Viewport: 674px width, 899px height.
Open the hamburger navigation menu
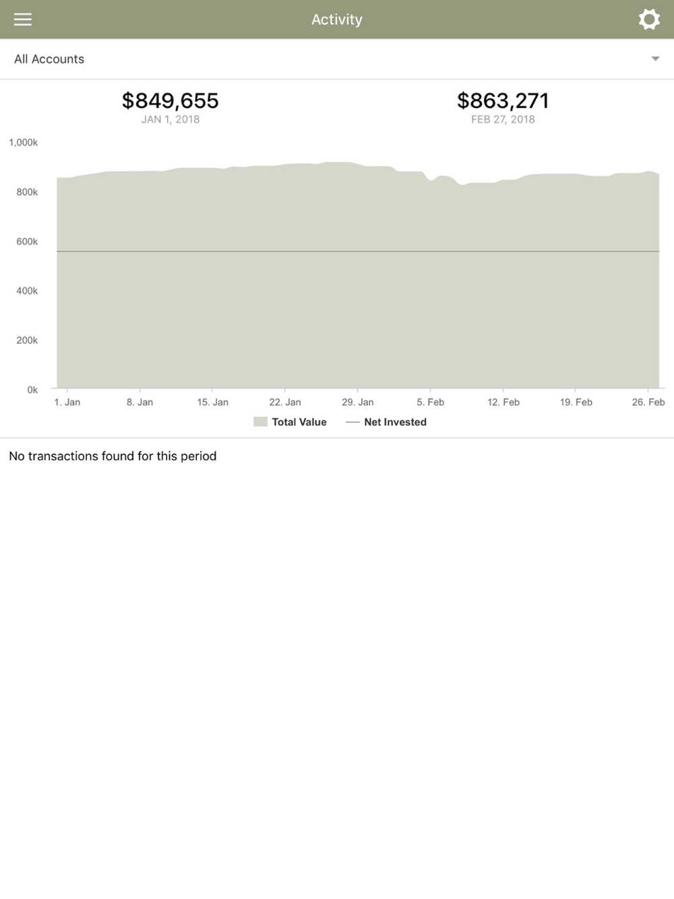[x=23, y=20]
